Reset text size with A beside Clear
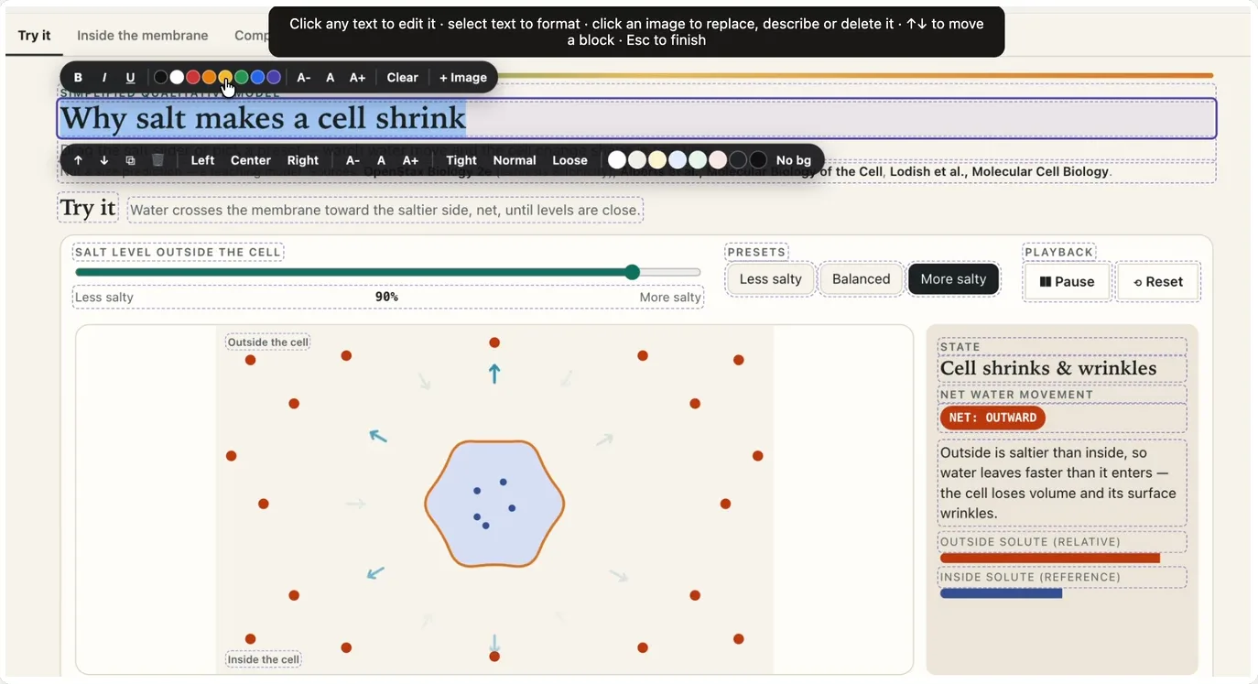 (331, 78)
